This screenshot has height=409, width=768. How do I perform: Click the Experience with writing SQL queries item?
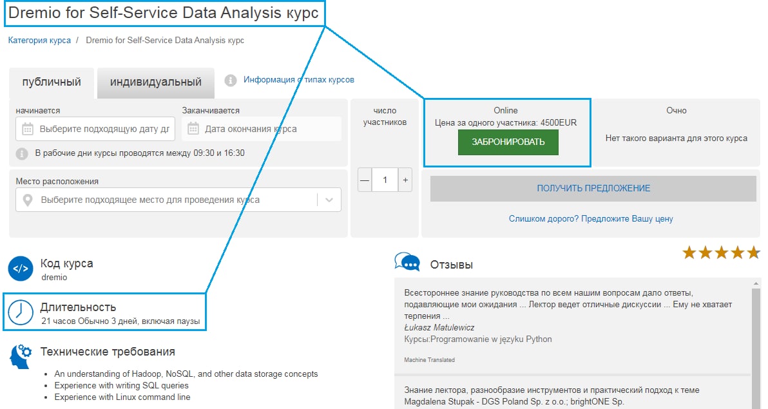click(122, 385)
